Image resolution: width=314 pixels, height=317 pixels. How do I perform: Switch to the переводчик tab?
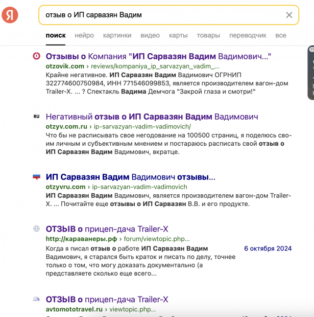pos(248,35)
